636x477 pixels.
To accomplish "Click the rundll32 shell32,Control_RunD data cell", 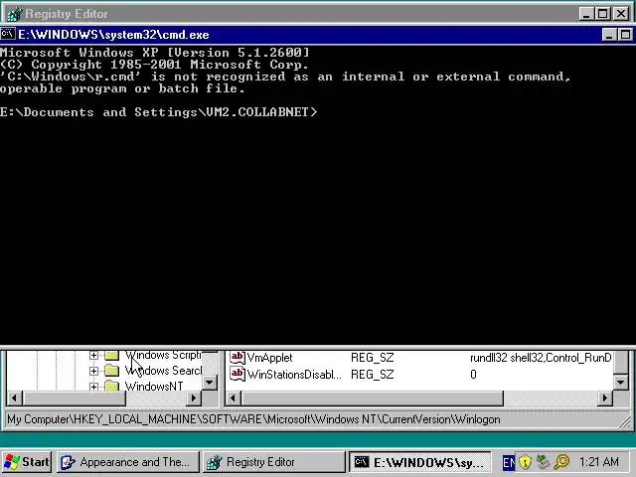I will [x=541, y=358].
